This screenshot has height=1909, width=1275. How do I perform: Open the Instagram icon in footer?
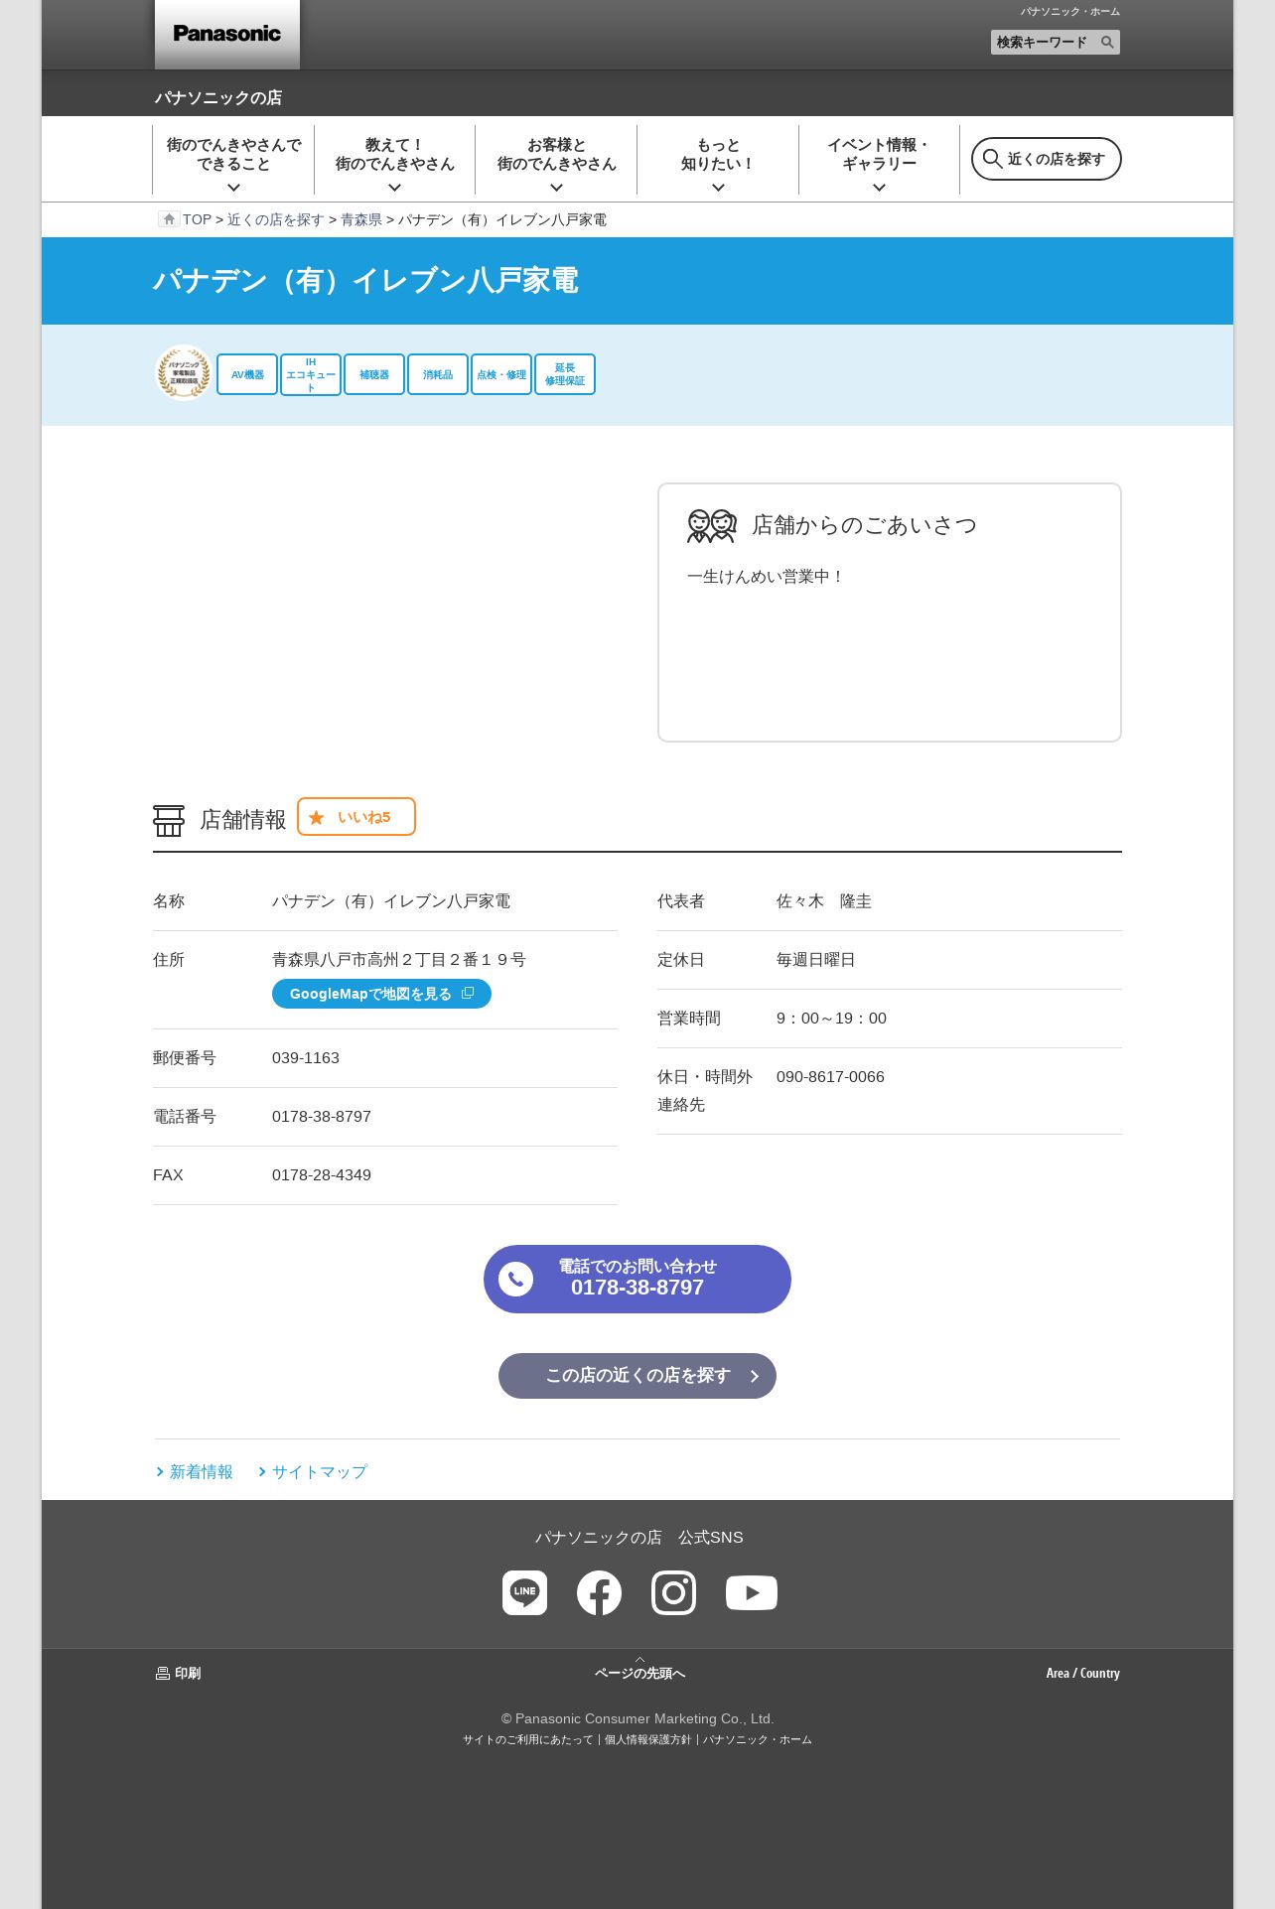coord(673,1592)
